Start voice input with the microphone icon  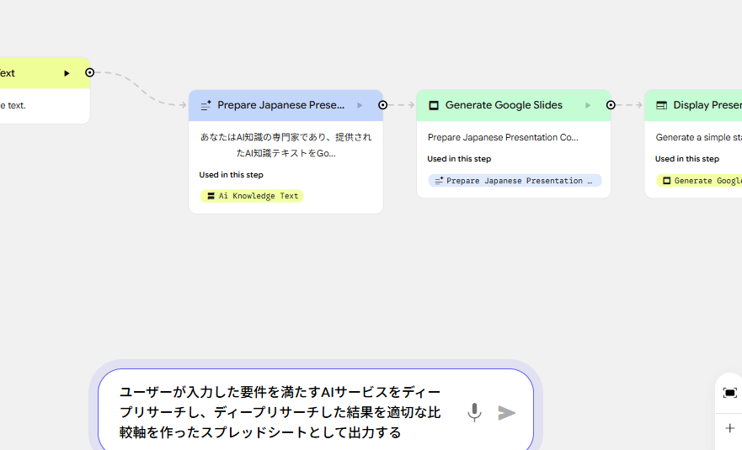pos(474,412)
